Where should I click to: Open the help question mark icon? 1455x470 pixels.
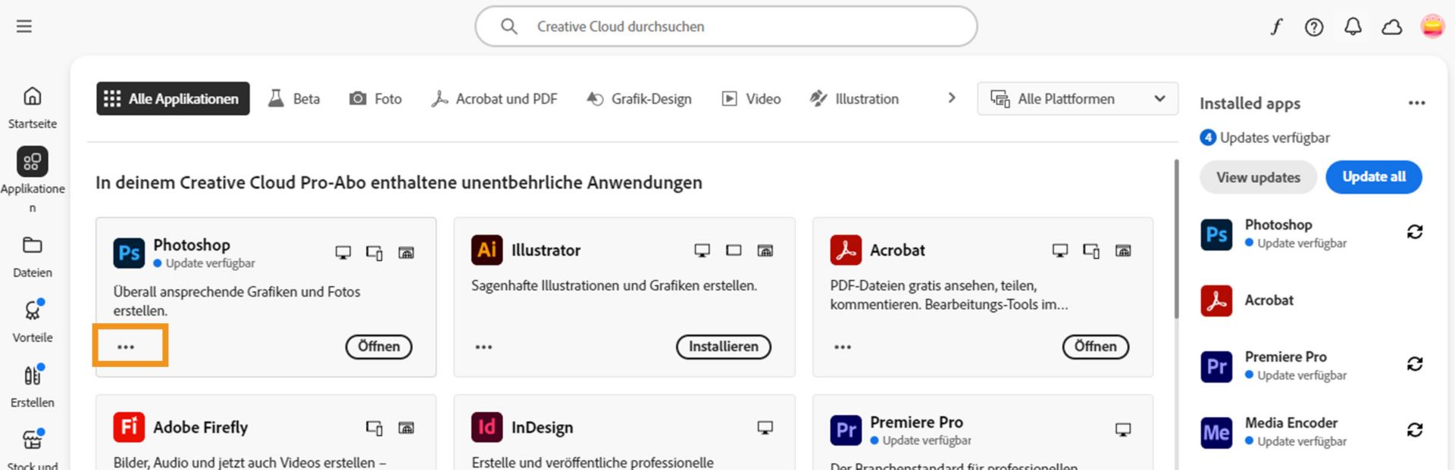1314,27
